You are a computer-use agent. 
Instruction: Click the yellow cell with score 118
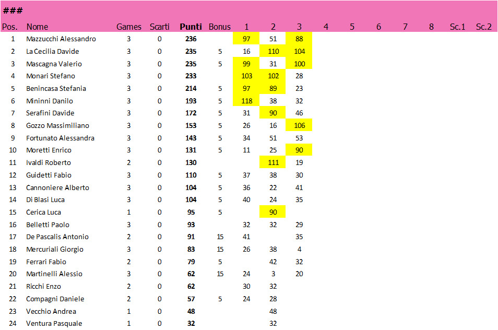coord(246,101)
